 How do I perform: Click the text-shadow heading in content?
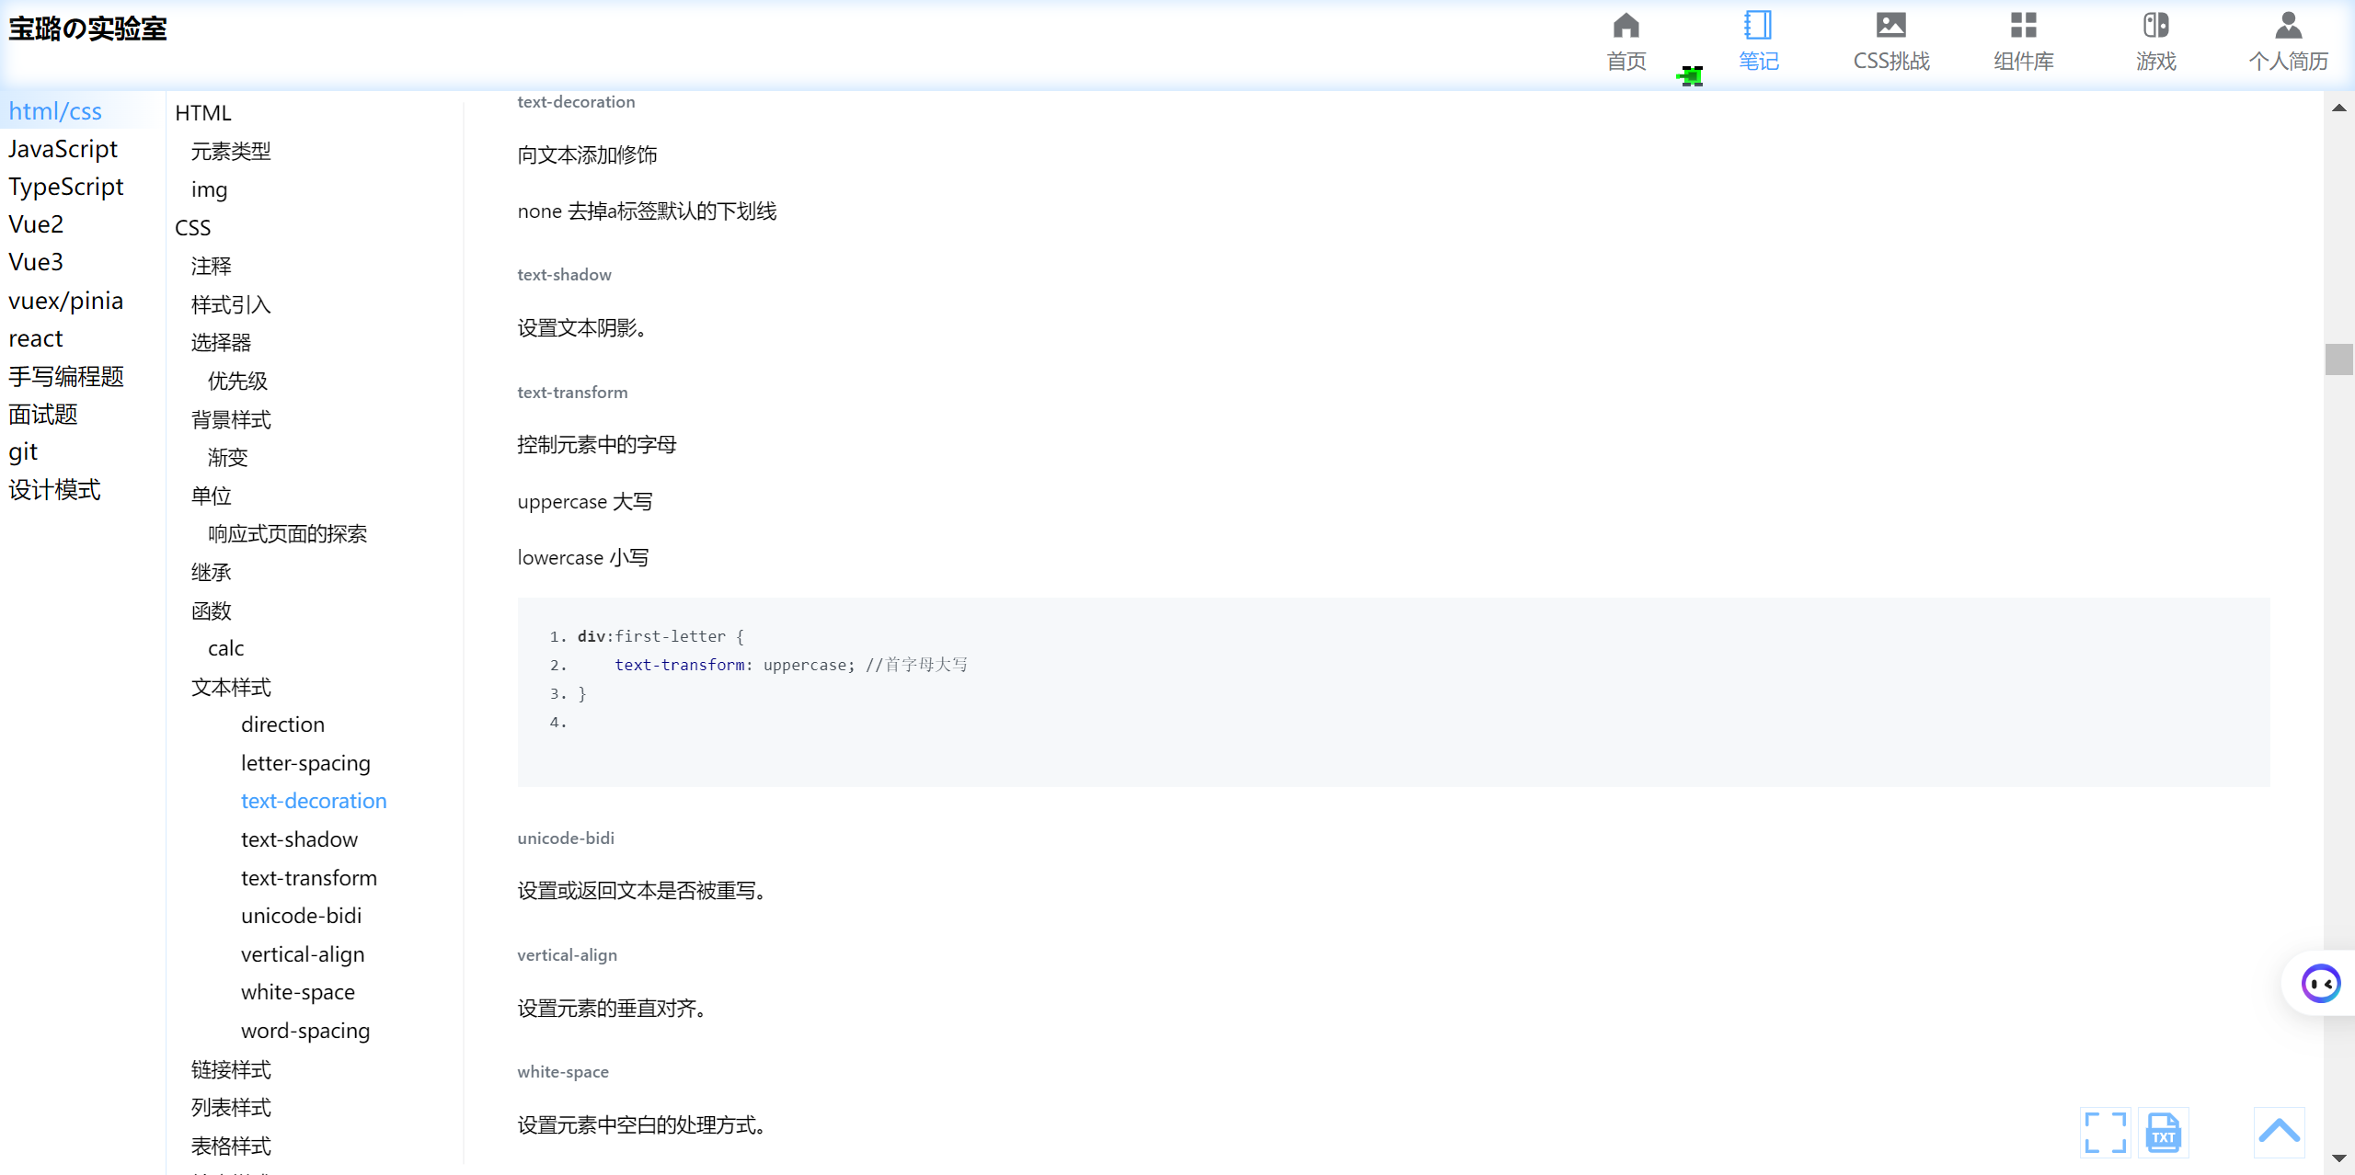pyautogui.click(x=564, y=275)
